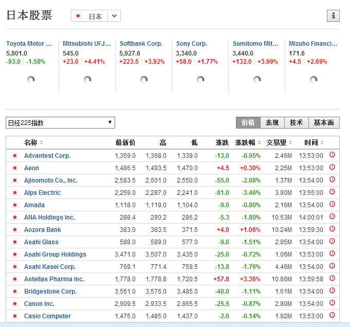The image size is (350, 327).
Task: Open Sony Corp. quote link
Action: tap(192, 44)
